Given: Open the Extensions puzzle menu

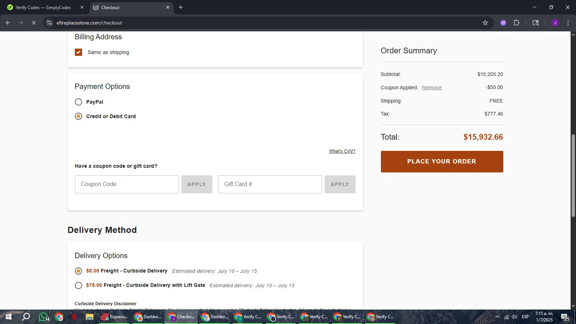Looking at the screenshot, I should (516, 23).
